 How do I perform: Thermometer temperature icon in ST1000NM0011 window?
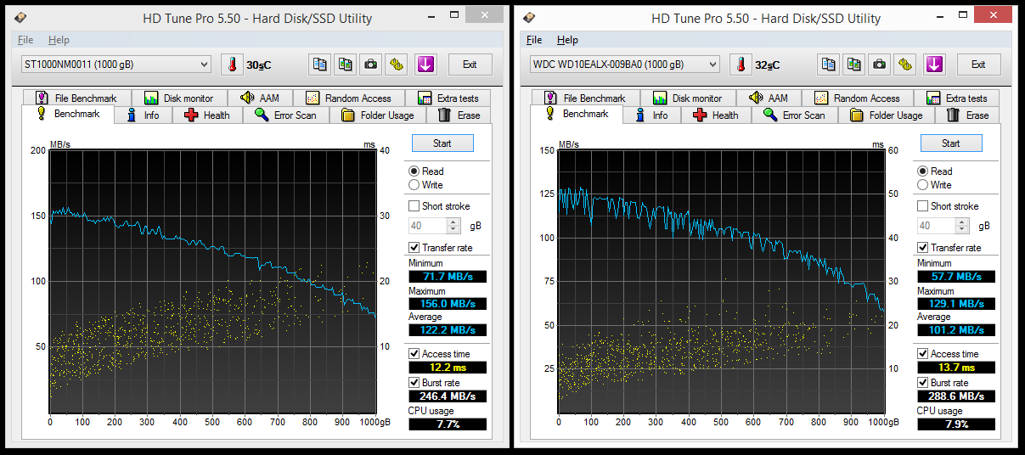point(232,65)
